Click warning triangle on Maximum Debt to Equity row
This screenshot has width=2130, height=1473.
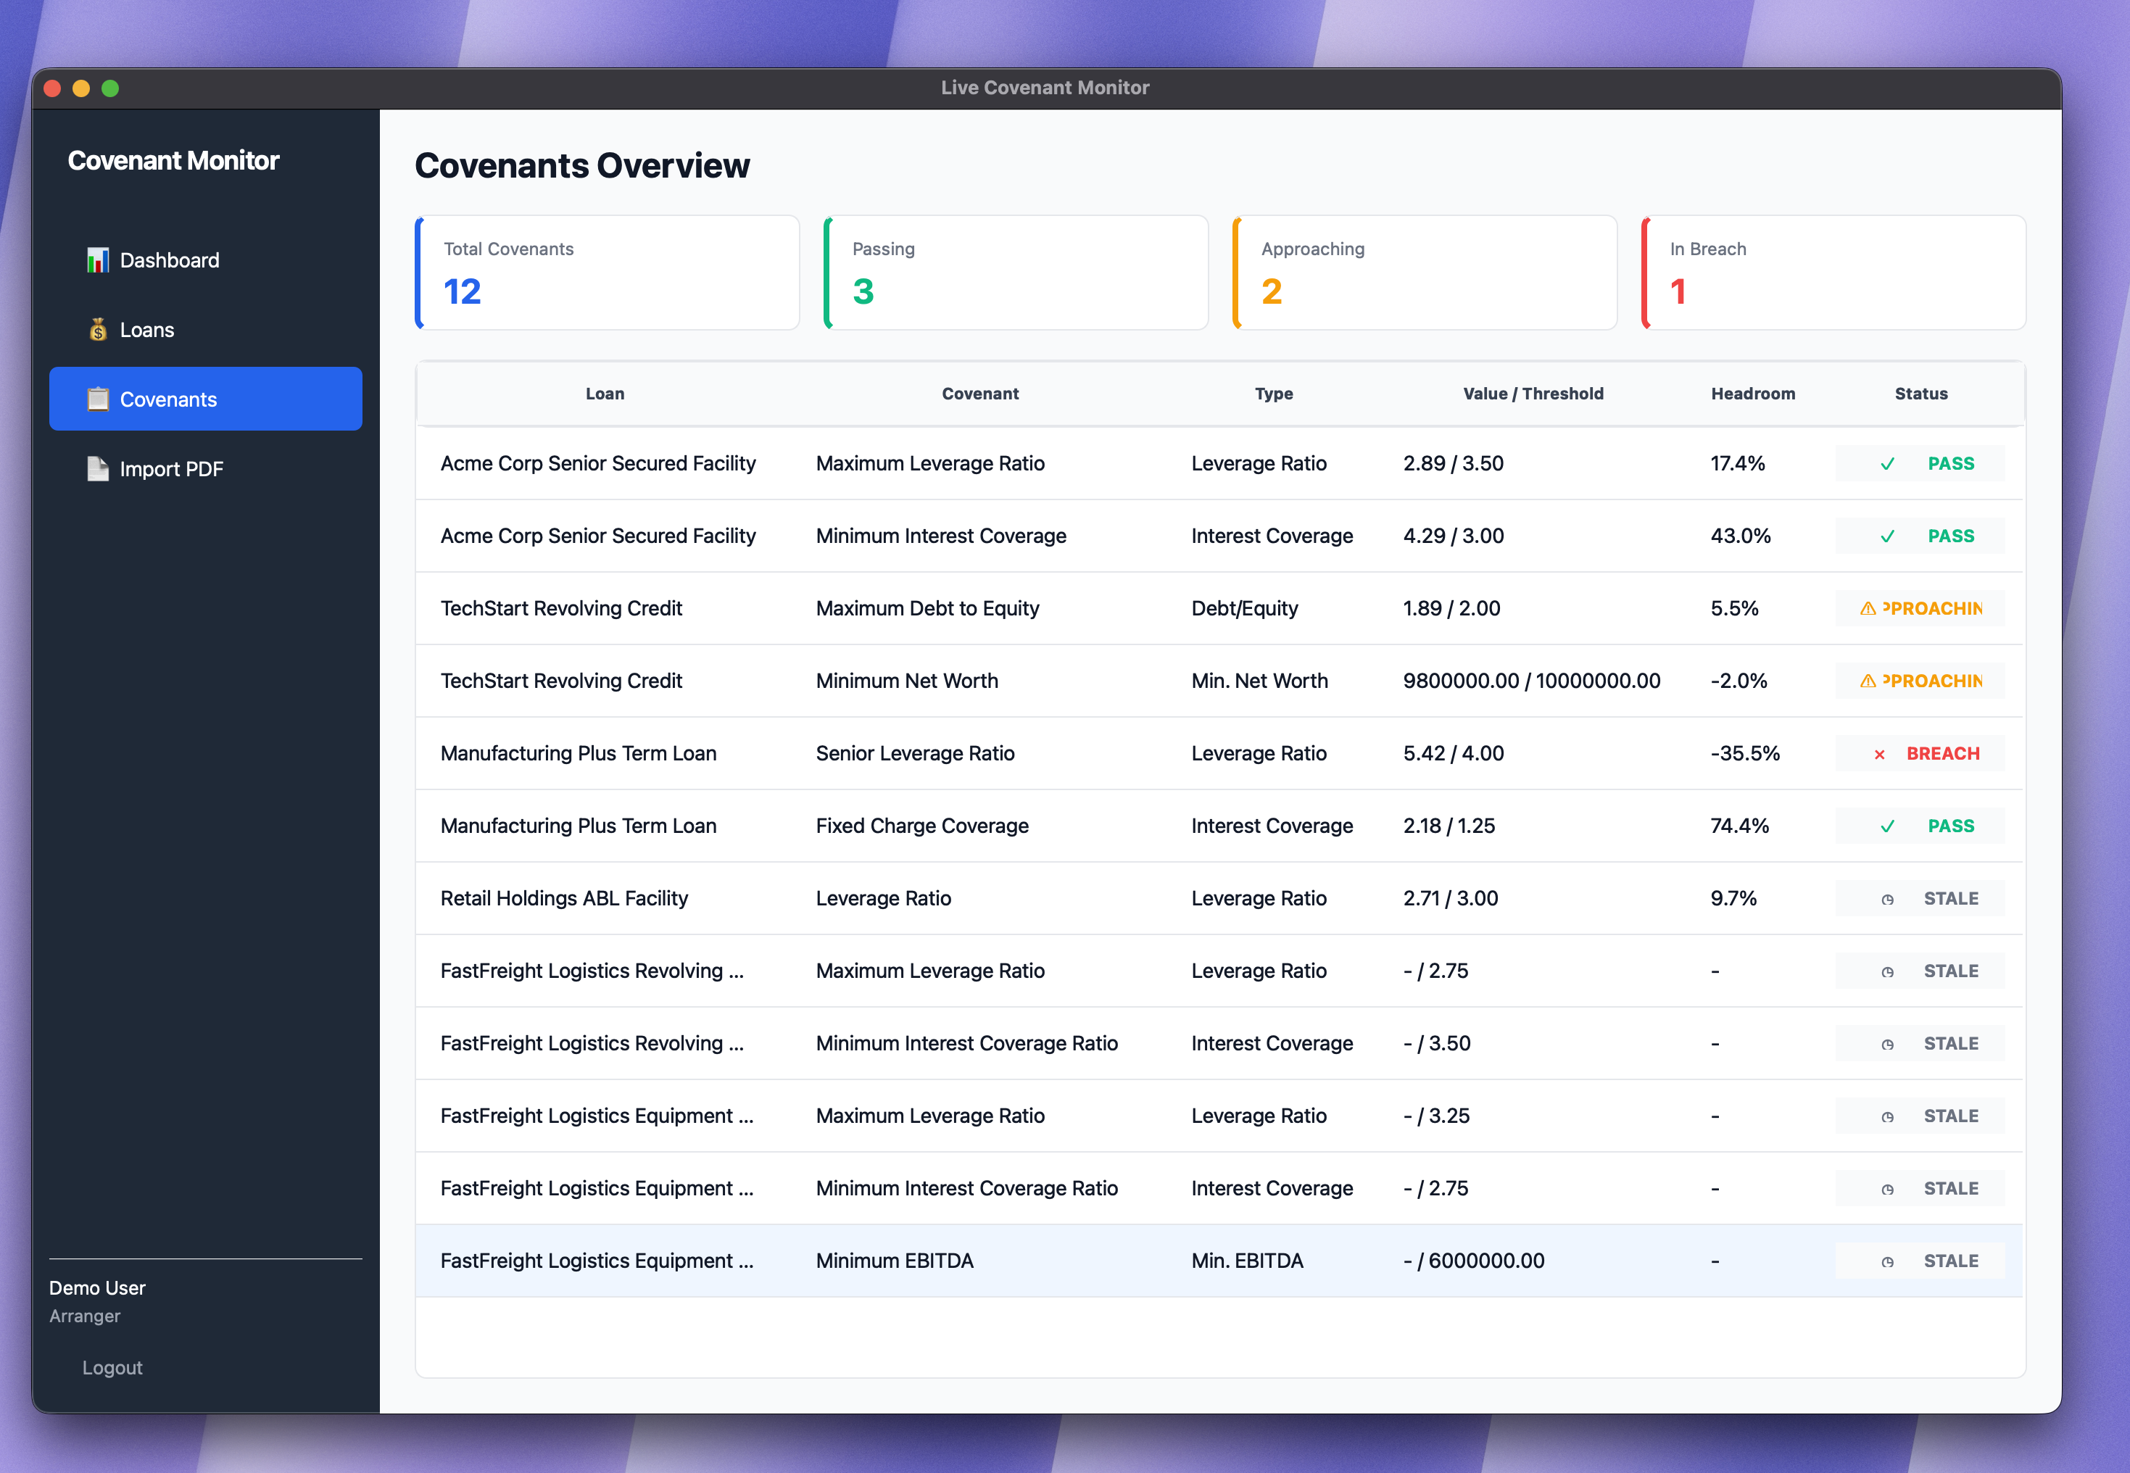point(1867,608)
